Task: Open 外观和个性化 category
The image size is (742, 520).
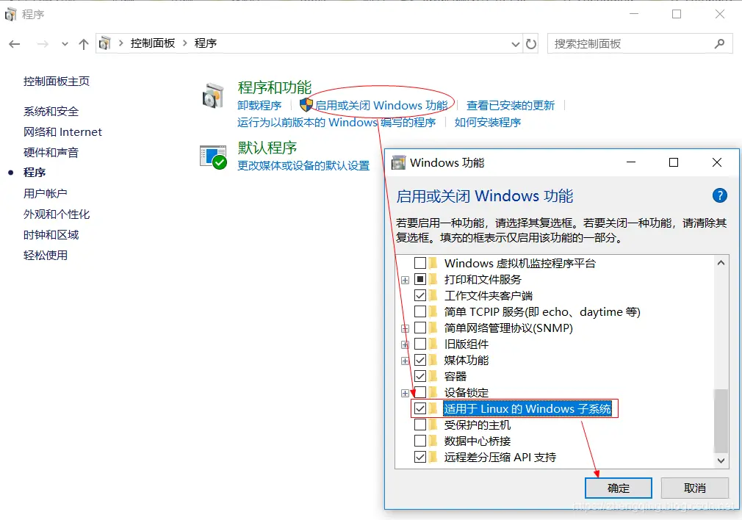Action: coord(57,214)
